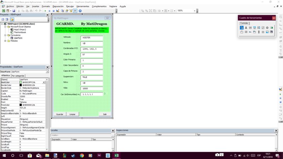Click the Image control in the toolbox
This screenshot has width=283, height=159.
point(267,32)
